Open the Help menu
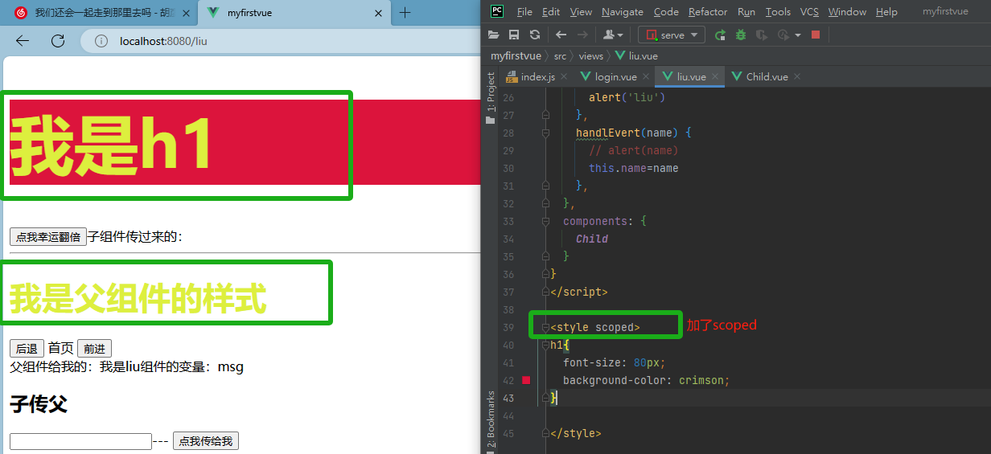 886,11
